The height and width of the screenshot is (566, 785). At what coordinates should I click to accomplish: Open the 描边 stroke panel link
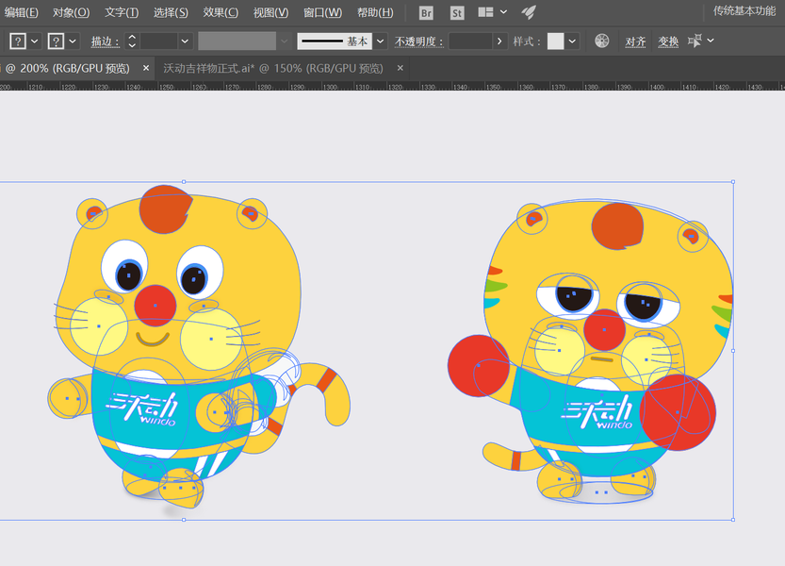point(106,42)
